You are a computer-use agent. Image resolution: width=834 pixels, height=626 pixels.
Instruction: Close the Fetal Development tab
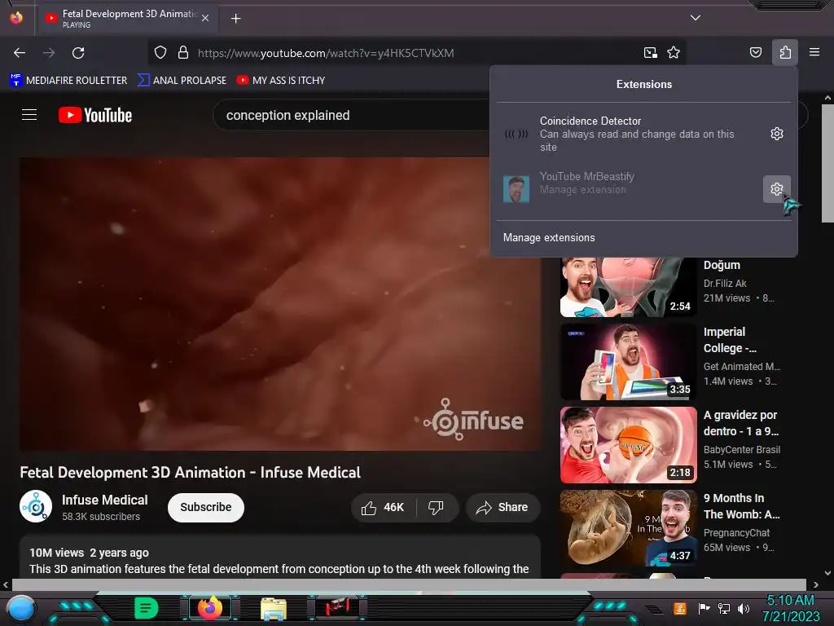pyautogui.click(x=205, y=18)
